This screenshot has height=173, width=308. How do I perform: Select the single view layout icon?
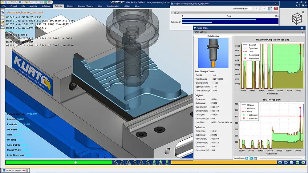[x=34, y=2]
